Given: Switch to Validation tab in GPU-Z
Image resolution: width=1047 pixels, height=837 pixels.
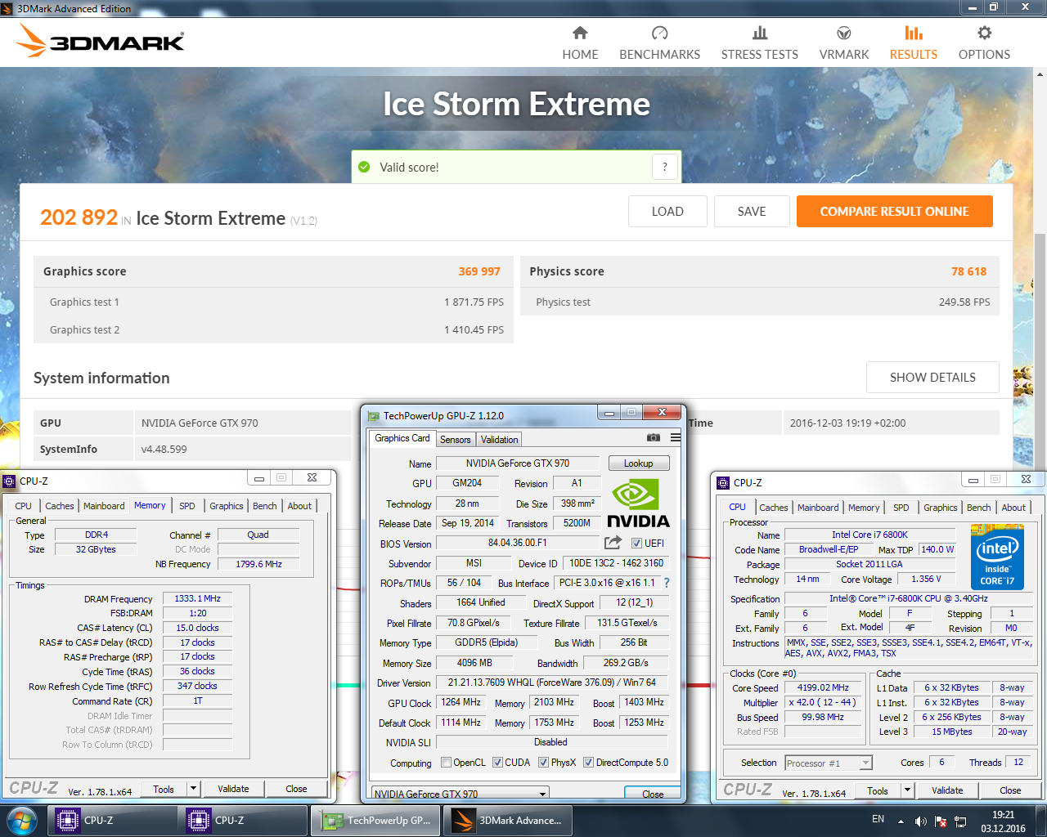Looking at the screenshot, I should pyautogui.click(x=499, y=439).
